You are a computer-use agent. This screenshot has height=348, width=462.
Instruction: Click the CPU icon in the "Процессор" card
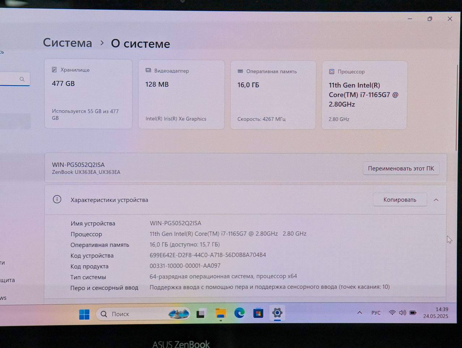(332, 71)
